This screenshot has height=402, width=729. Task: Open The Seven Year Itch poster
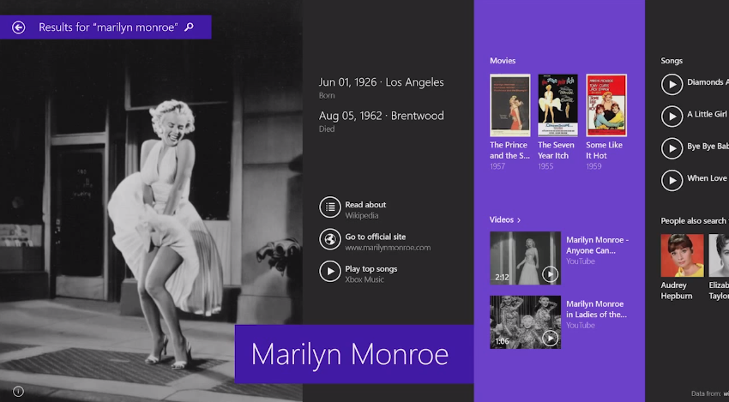(x=557, y=105)
